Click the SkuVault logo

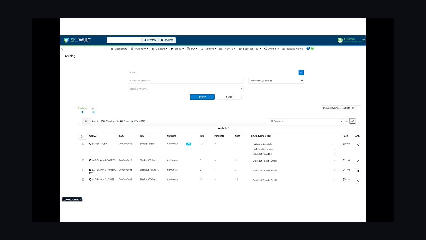pos(77,40)
